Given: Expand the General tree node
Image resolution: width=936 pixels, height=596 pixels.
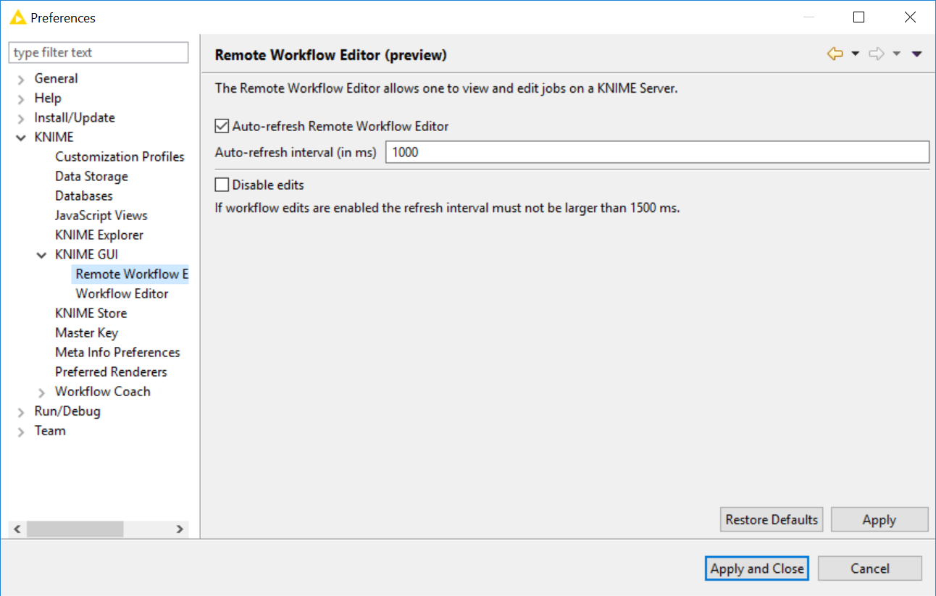Looking at the screenshot, I should pos(21,80).
